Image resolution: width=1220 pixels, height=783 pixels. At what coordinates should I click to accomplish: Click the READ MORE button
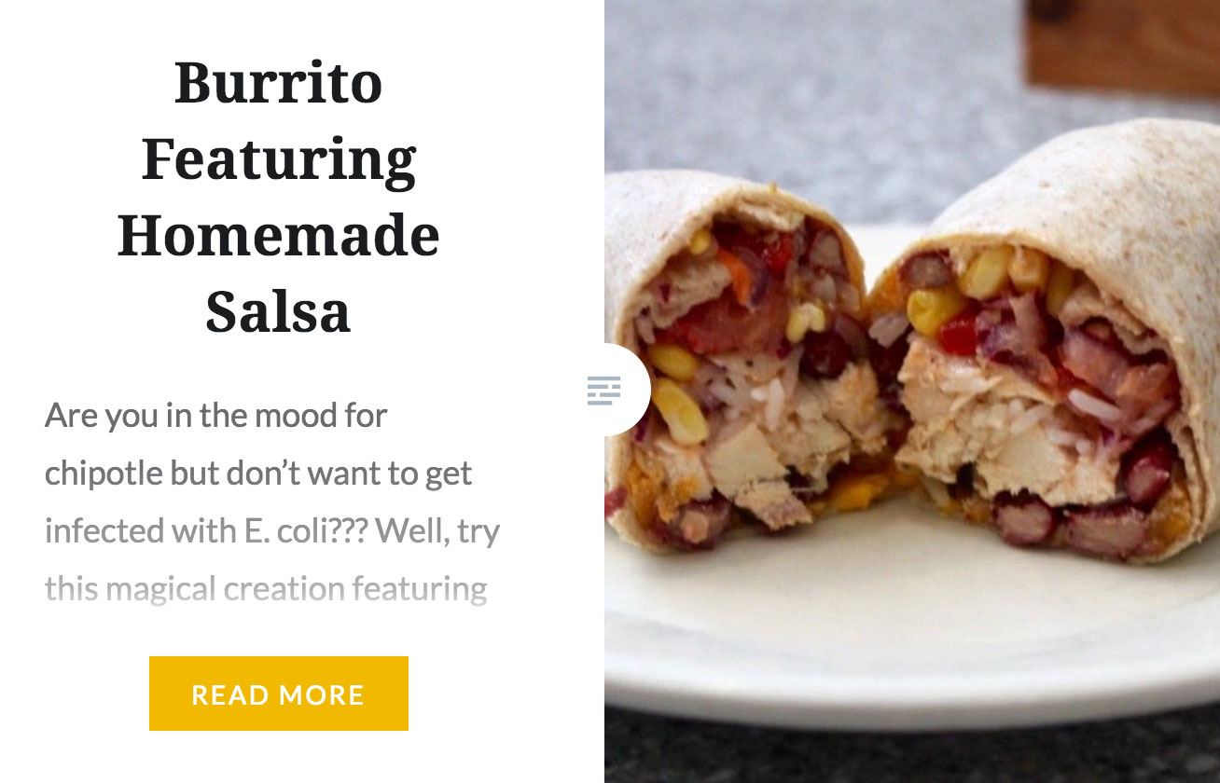[x=279, y=694]
